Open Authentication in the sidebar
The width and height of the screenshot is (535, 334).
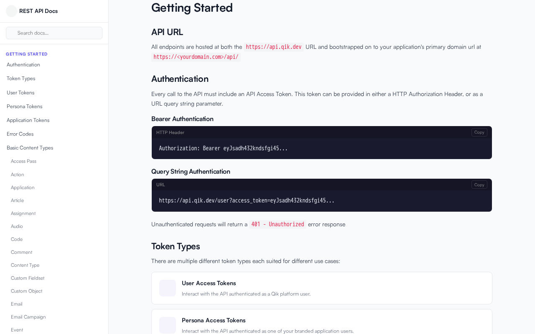tap(23, 65)
